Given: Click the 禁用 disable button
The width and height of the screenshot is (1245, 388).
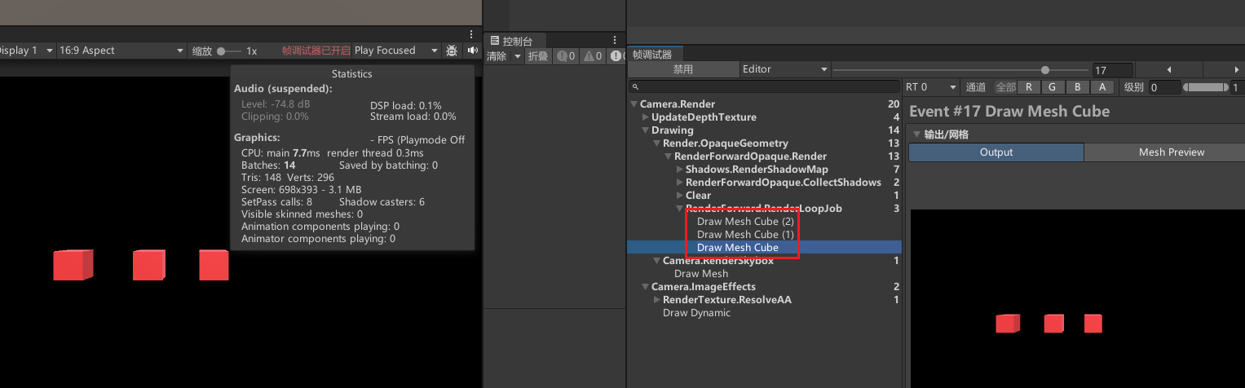Looking at the screenshot, I should point(682,70).
